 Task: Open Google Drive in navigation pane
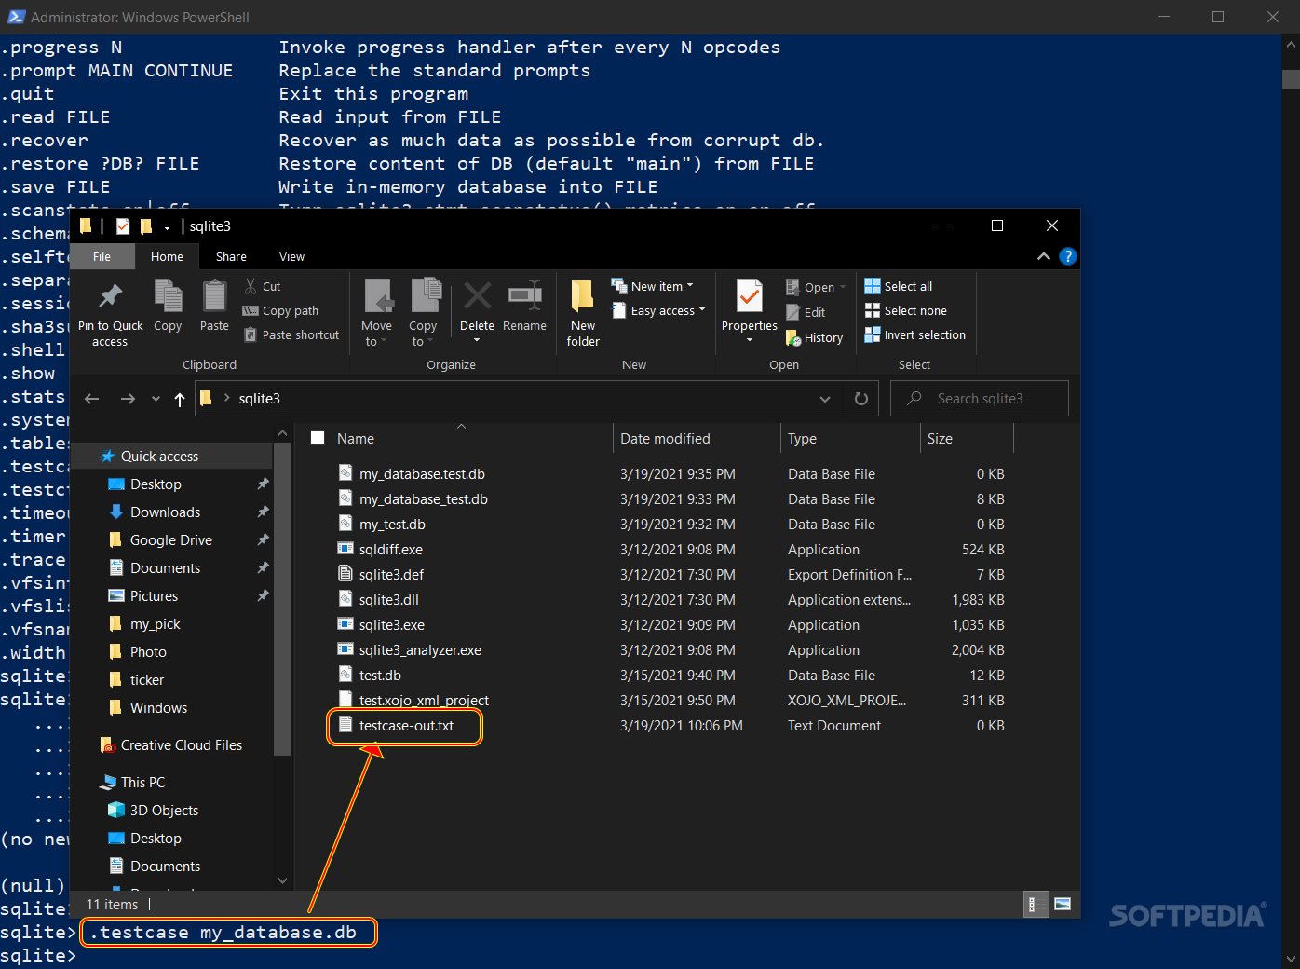coord(172,540)
